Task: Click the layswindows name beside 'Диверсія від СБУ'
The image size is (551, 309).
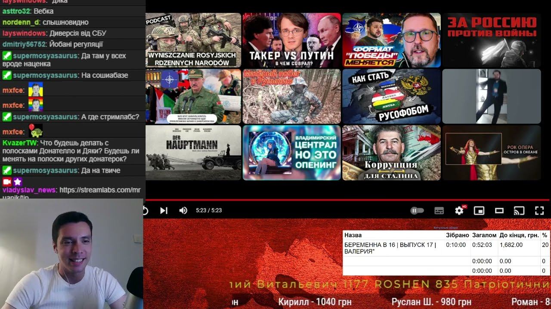Action: pyautogui.click(x=24, y=33)
